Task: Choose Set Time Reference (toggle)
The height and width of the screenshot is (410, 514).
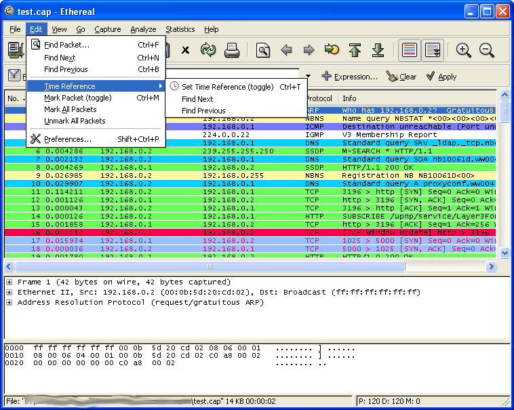Action: [x=236, y=87]
